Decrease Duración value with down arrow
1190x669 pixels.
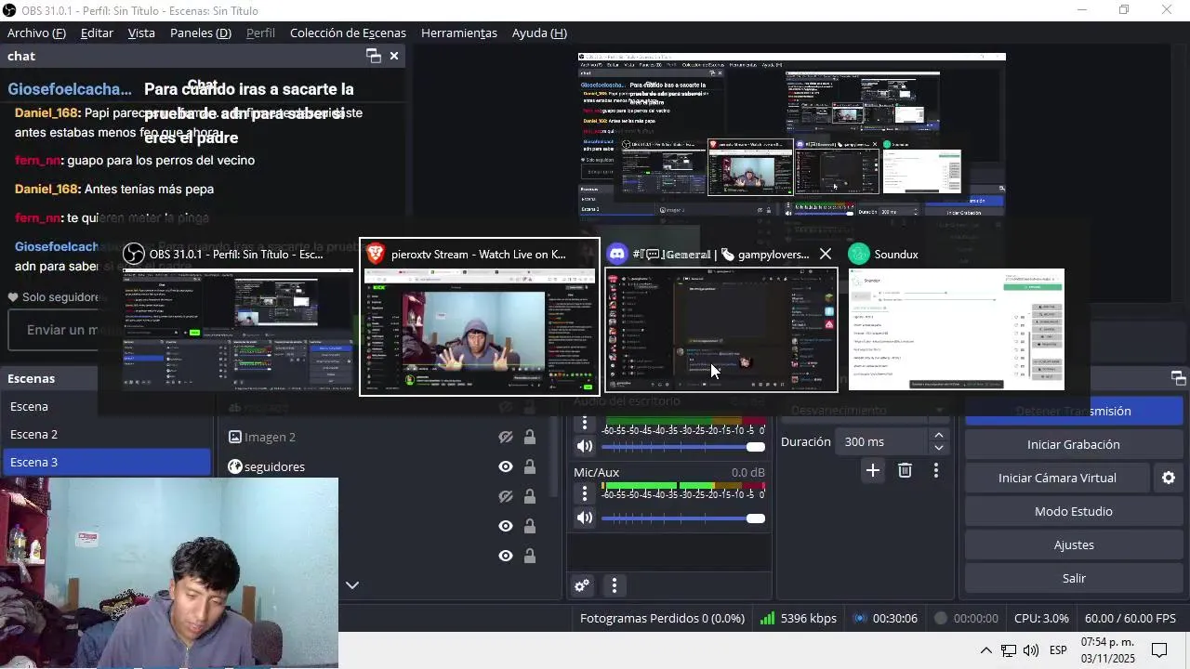[939, 448]
